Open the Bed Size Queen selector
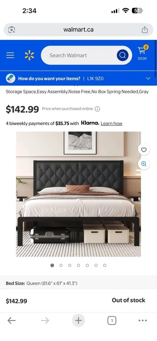 click(x=79, y=283)
